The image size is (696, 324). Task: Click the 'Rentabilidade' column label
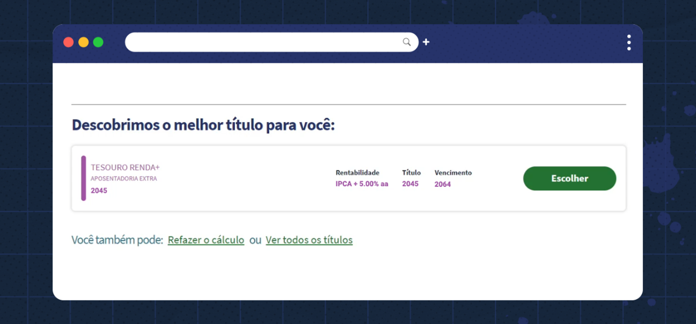(357, 172)
